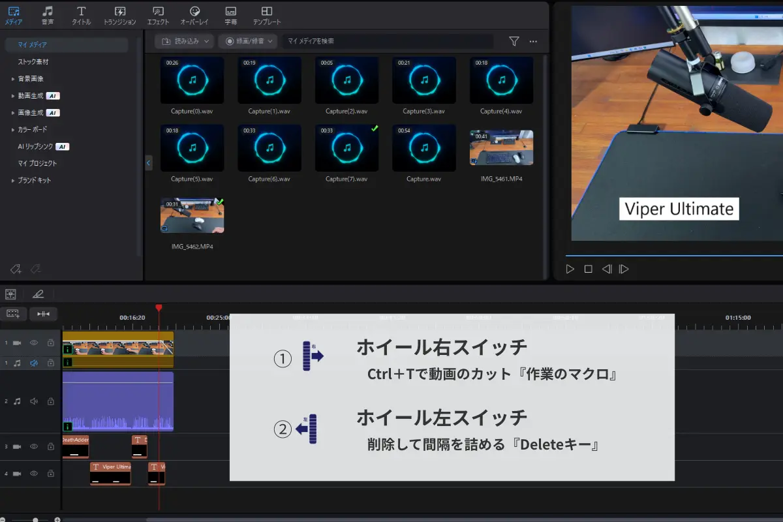Collapse the media side panel arrow
This screenshot has width=783, height=522.
pos(149,162)
